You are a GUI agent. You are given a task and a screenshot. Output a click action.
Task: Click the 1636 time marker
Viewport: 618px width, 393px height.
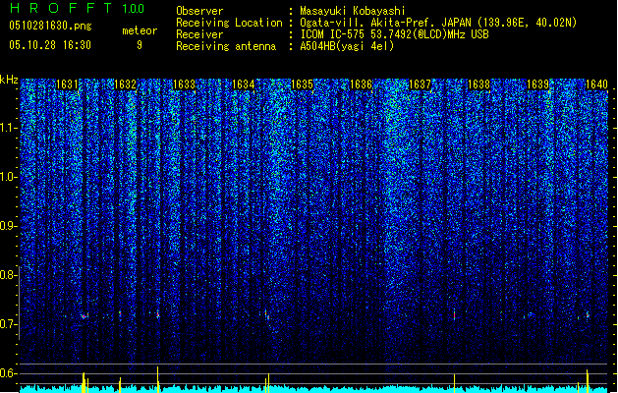pos(361,84)
